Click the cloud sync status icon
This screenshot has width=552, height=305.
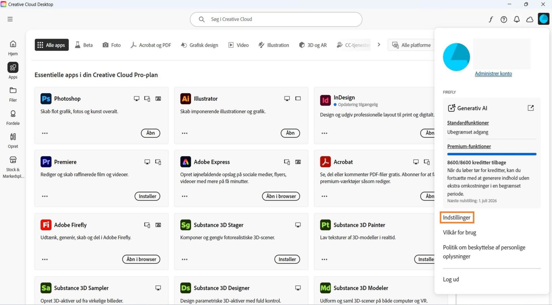pos(530,19)
